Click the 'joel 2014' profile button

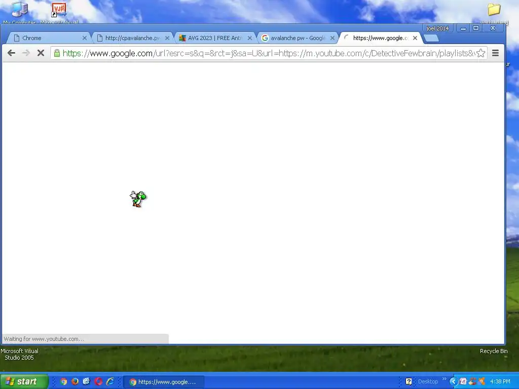(x=437, y=28)
